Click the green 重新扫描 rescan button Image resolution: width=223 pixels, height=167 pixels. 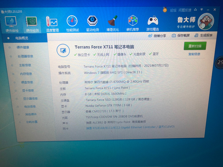[x=195, y=46]
